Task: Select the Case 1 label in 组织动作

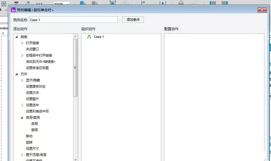Action: [x=99, y=37]
